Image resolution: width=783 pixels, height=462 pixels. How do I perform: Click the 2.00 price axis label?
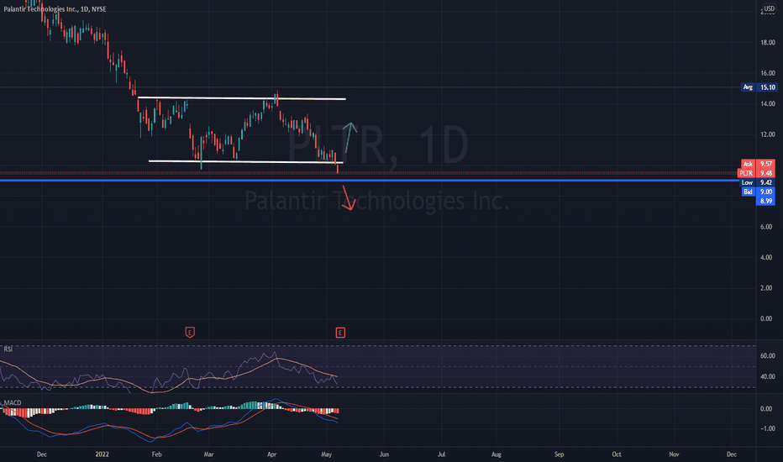pos(768,288)
